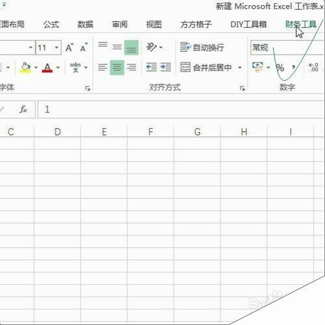Select column C header

click(17, 132)
